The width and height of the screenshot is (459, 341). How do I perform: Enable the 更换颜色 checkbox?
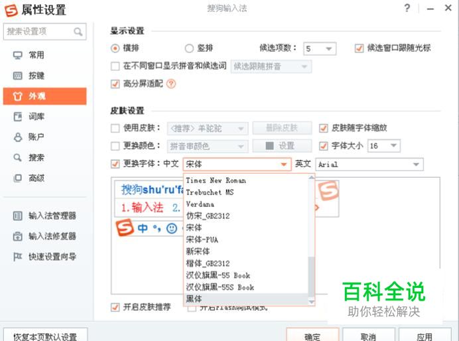(115, 146)
